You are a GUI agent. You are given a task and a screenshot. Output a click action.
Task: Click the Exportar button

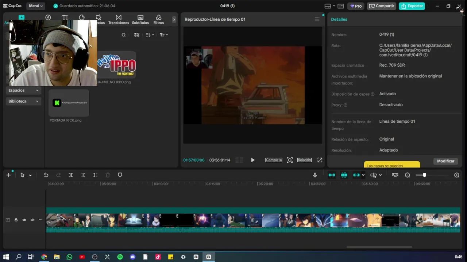[412, 6]
